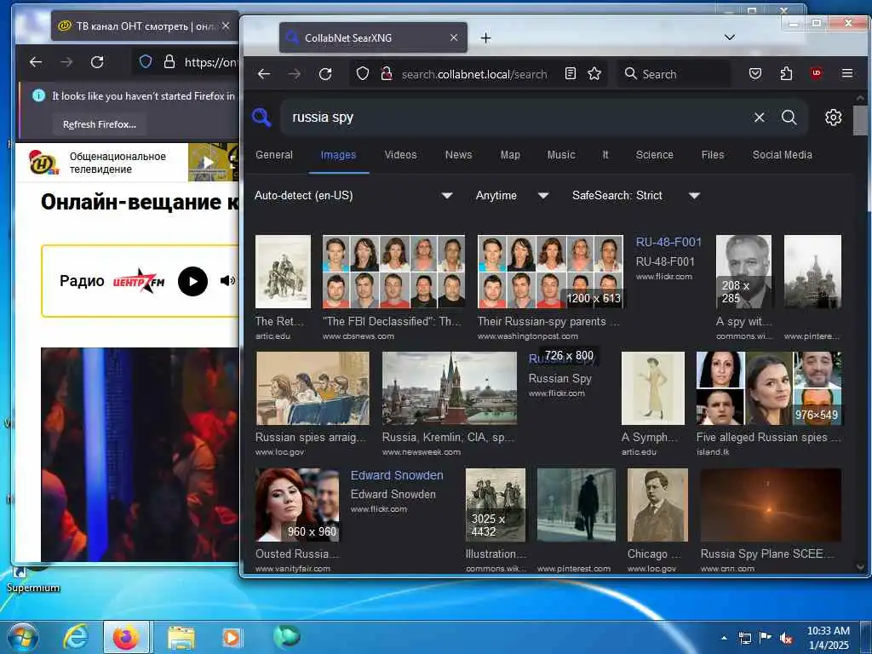Open 'Their Russian-spy parents' washingtonpost thumbnail
Screen dimensions: 872x654
[x=551, y=272]
